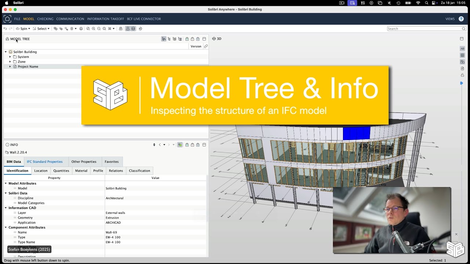Open macOS Control Center in menu bar
Screen dimensions: 470x264
pos(434,3)
